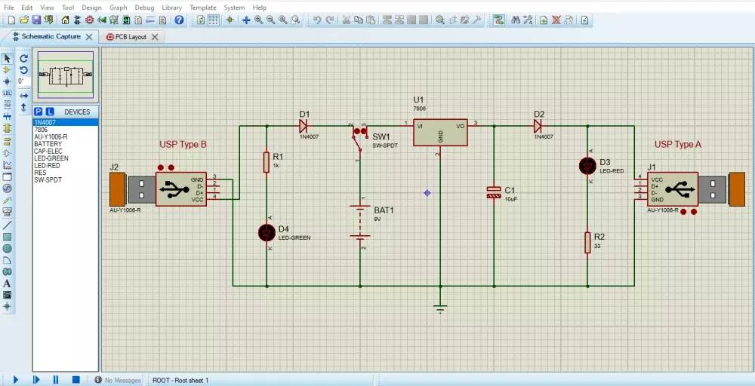Image resolution: width=755 pixels, height=386 pixels.
Task: Click the Save Project icon
Action: 36,20
